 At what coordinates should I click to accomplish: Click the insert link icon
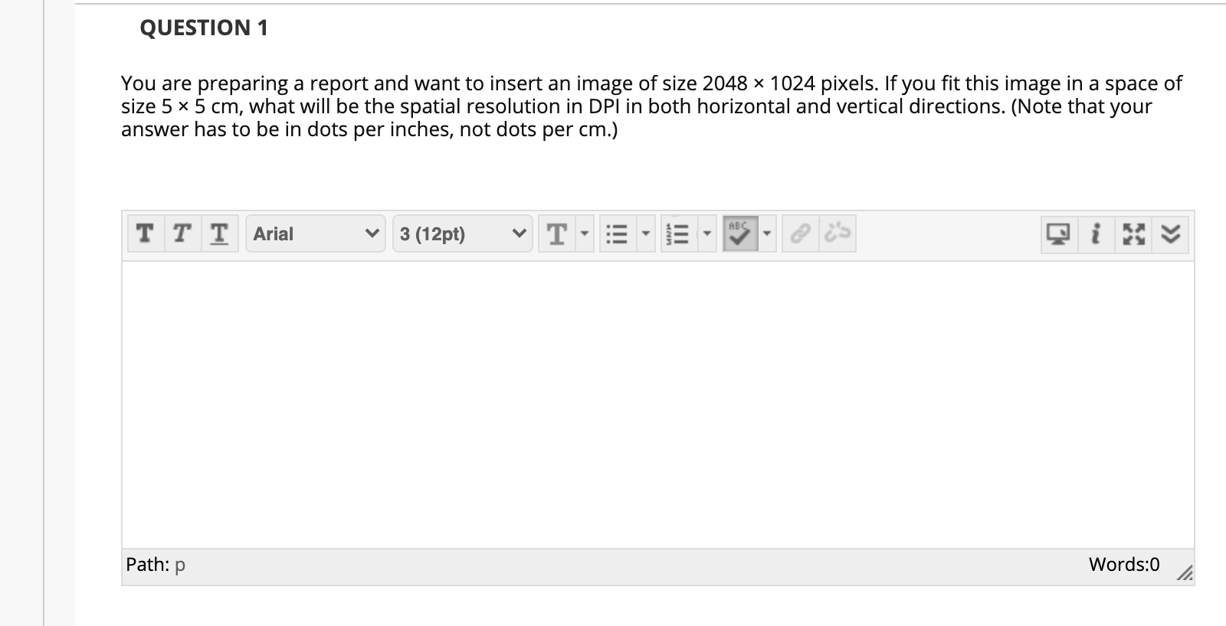[x=800, y=233]
